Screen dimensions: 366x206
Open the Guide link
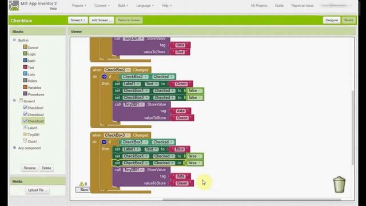[279, 5]
